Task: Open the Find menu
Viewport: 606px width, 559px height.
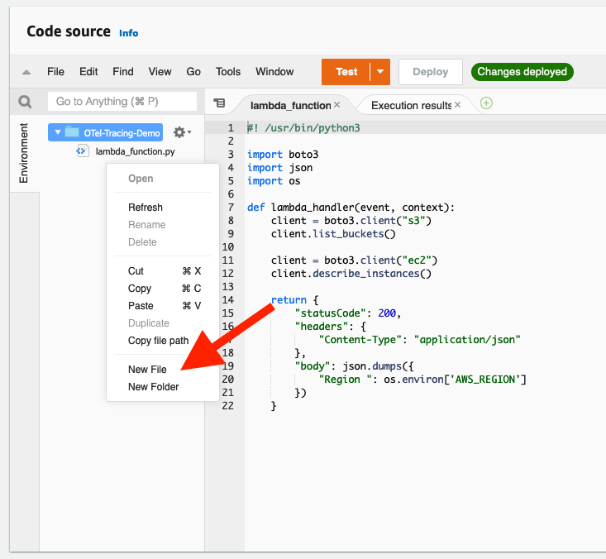Action: point(123,72)
